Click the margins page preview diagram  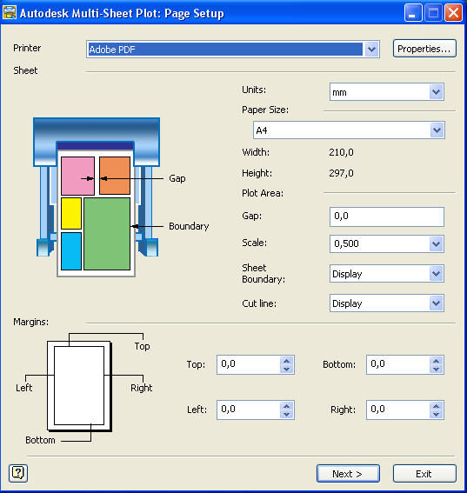pyautogui.click(x=79, y=386)
